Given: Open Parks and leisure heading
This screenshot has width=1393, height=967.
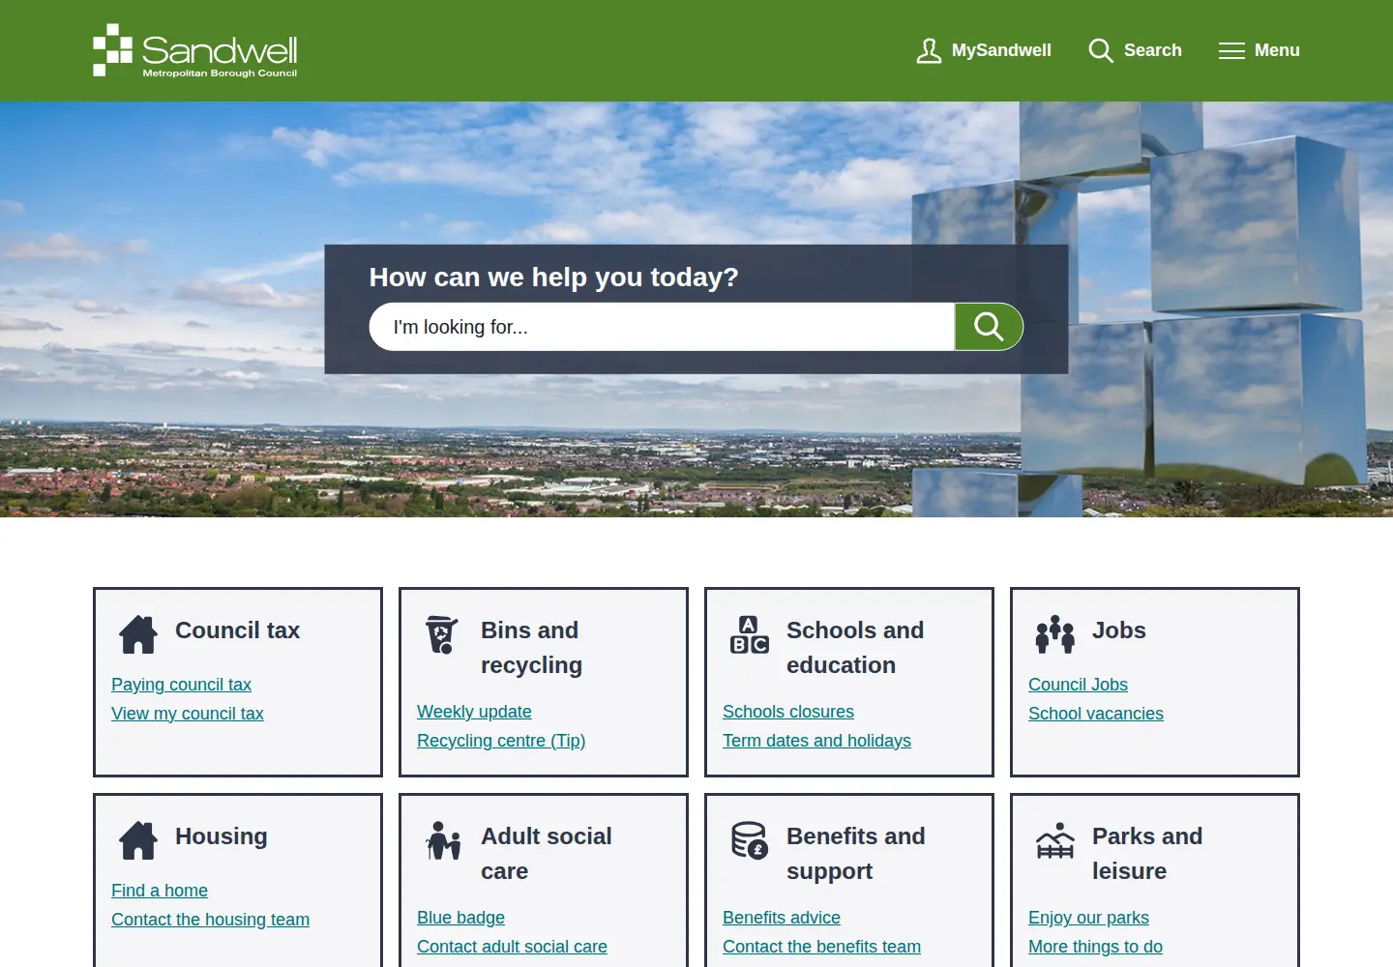Looking at the screenshot, I should click(x=1147, y=854).
